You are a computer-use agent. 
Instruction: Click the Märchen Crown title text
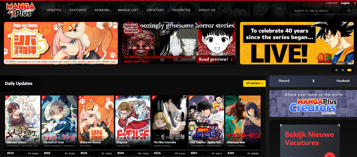point(16,142)
